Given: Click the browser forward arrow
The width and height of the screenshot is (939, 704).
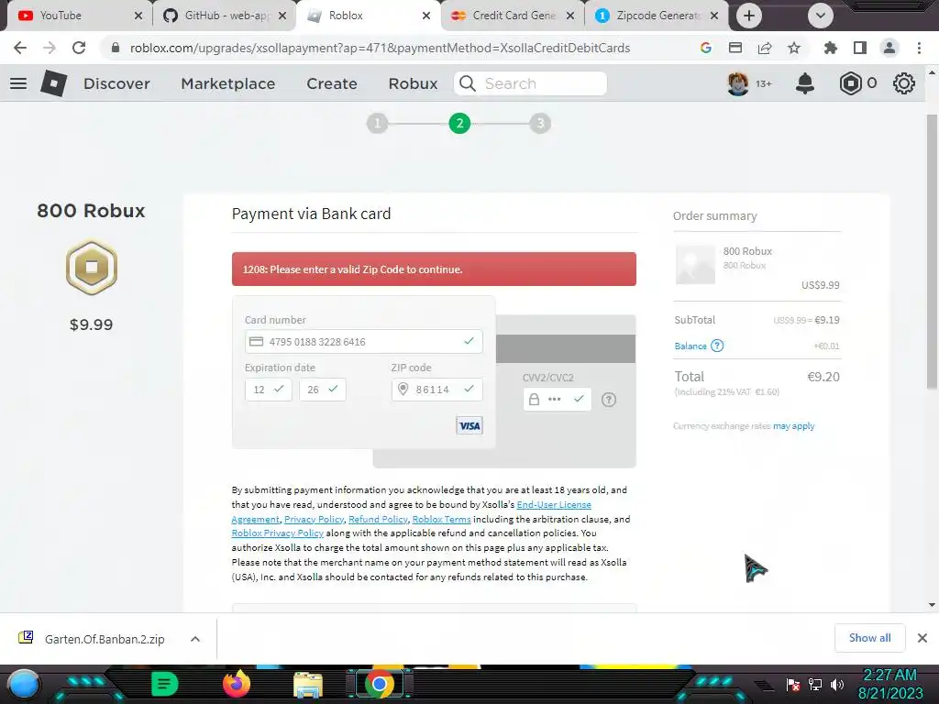Looking at the screenshot, I should [50, 48].
